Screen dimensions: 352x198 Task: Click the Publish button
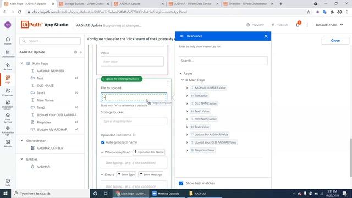pyautogui.click(x=280, y=25)
